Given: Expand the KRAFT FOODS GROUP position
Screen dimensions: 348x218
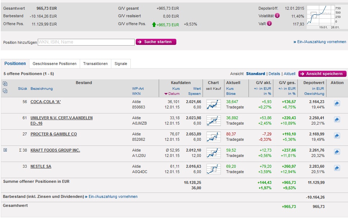Looking at the screenshot, I should click(x=5, y=150).
